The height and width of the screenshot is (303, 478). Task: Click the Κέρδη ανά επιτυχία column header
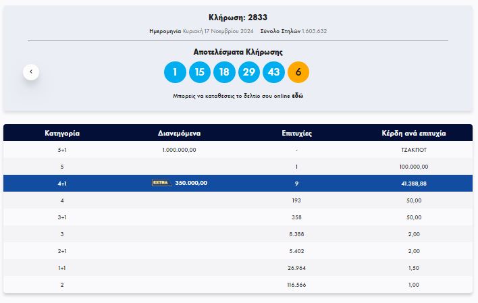click(x=414, y=133)
